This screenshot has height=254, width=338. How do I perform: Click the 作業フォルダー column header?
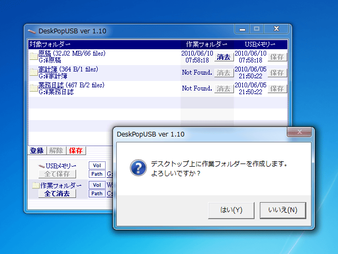206,44
